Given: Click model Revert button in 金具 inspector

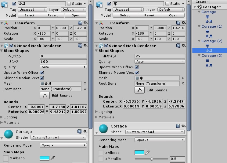Looking at the screenshot, I should 53,15.
